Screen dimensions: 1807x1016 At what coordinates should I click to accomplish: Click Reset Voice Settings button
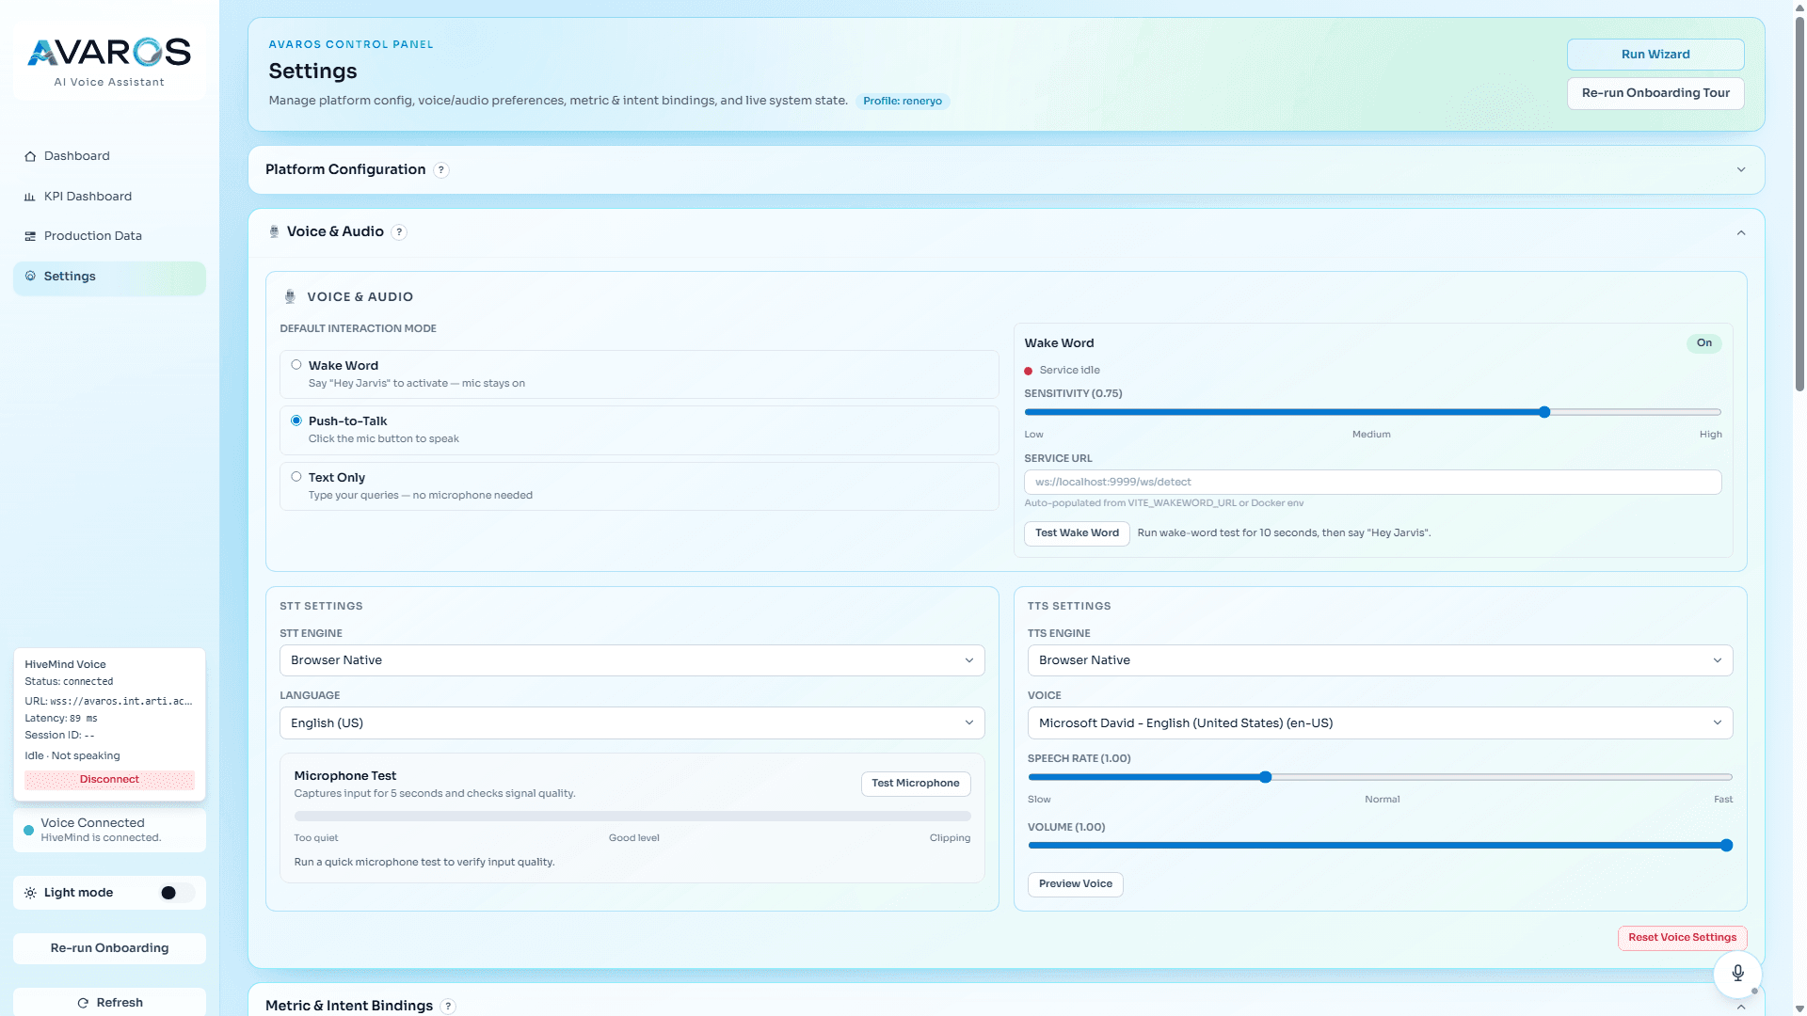pos(1682,938)
